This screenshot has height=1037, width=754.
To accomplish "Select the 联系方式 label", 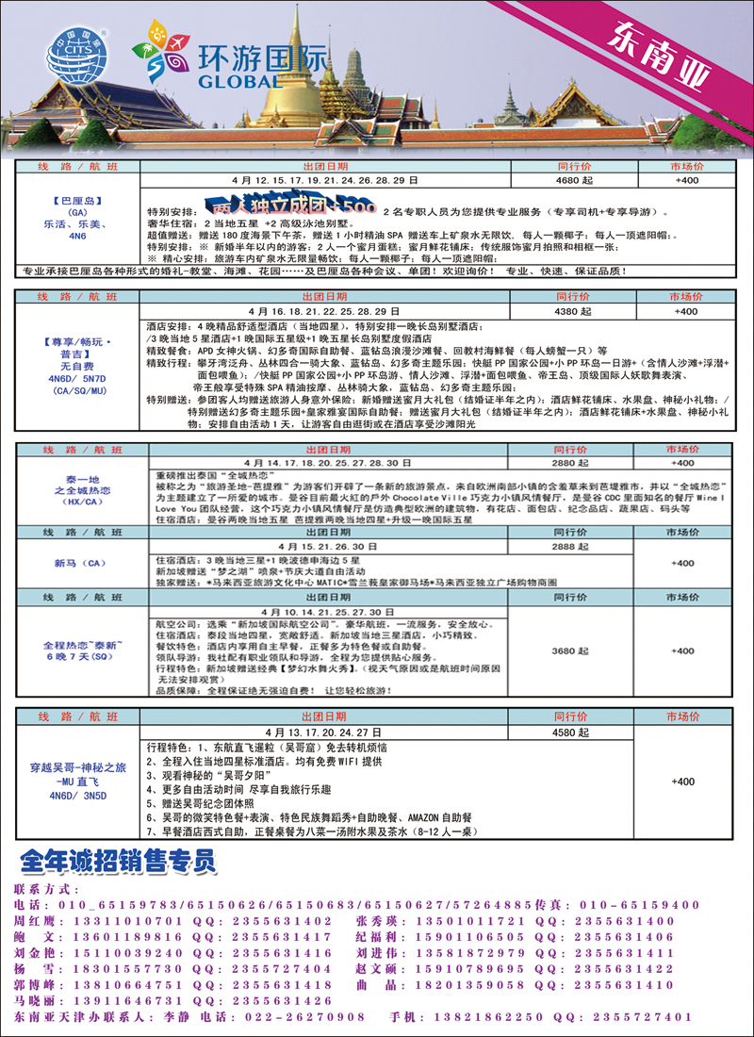I will [x=46, y=890].
